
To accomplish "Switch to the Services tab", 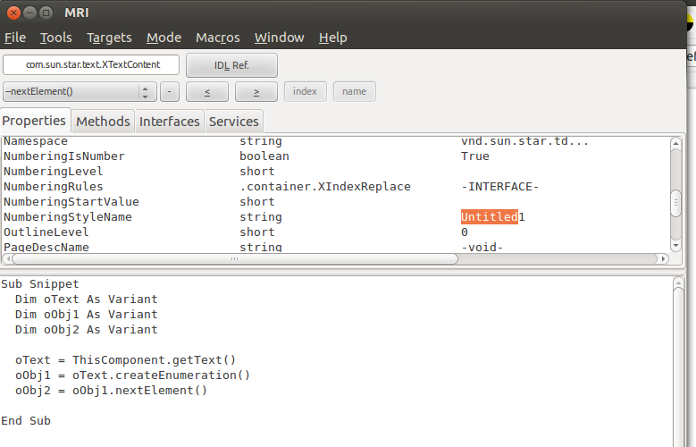I will [234, 122].
